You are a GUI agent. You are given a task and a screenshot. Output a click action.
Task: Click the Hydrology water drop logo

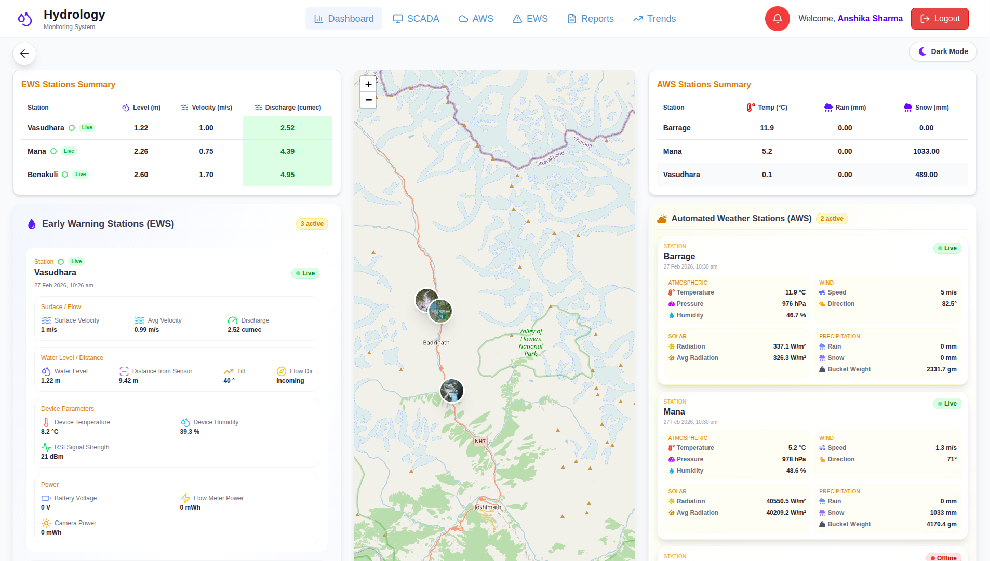pos(24,17)
